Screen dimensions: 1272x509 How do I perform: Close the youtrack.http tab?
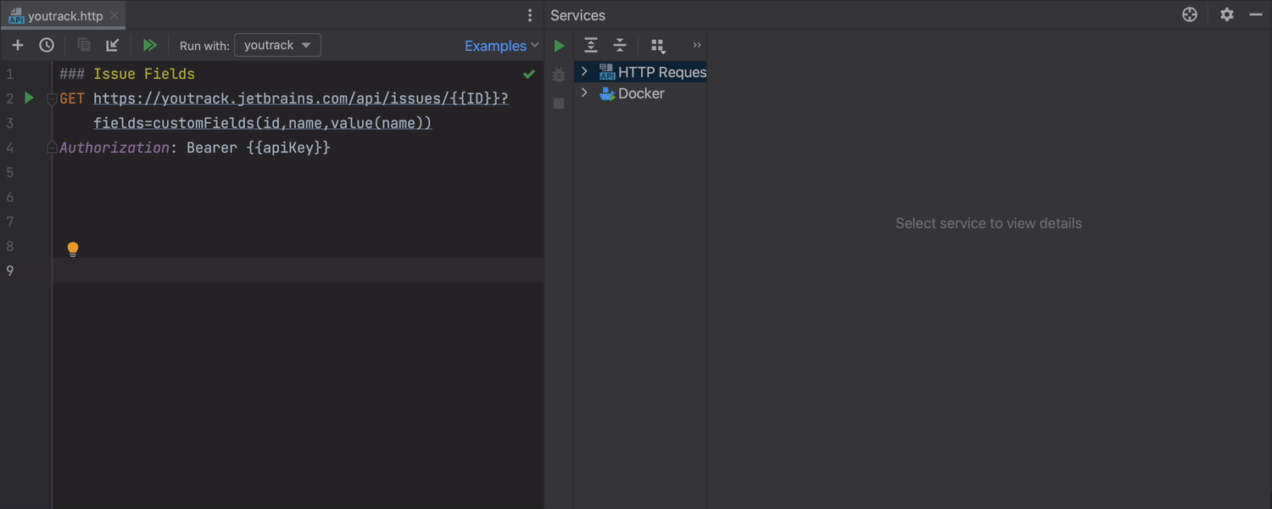114,16
